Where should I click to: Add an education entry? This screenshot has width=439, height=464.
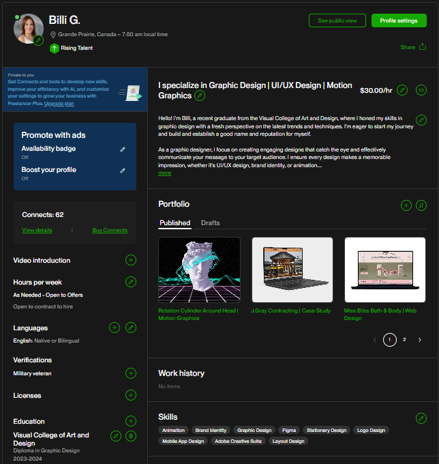[131, 421]
